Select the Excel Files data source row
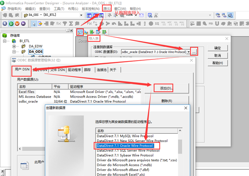This screenshot has height=176, width=249. (x=79, y=92)
